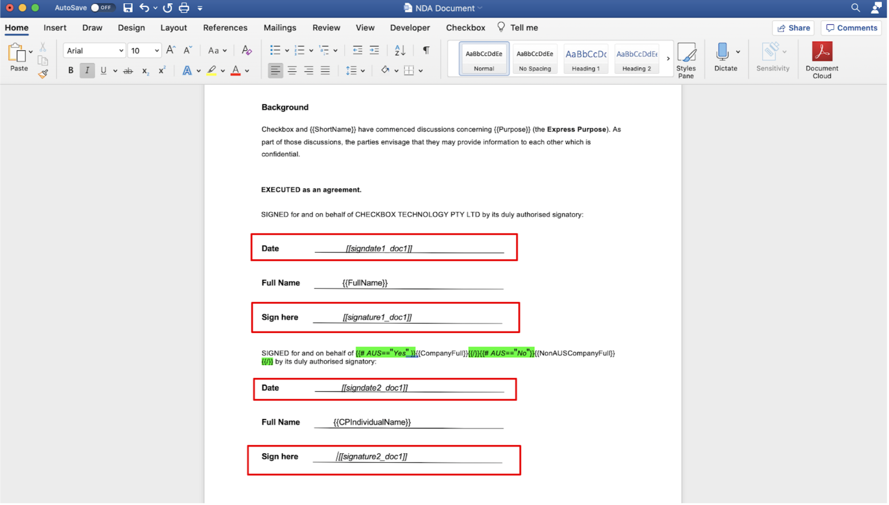Click the Copy icon
This screenshot has width=889, height=505.
(x=43, y=61)
